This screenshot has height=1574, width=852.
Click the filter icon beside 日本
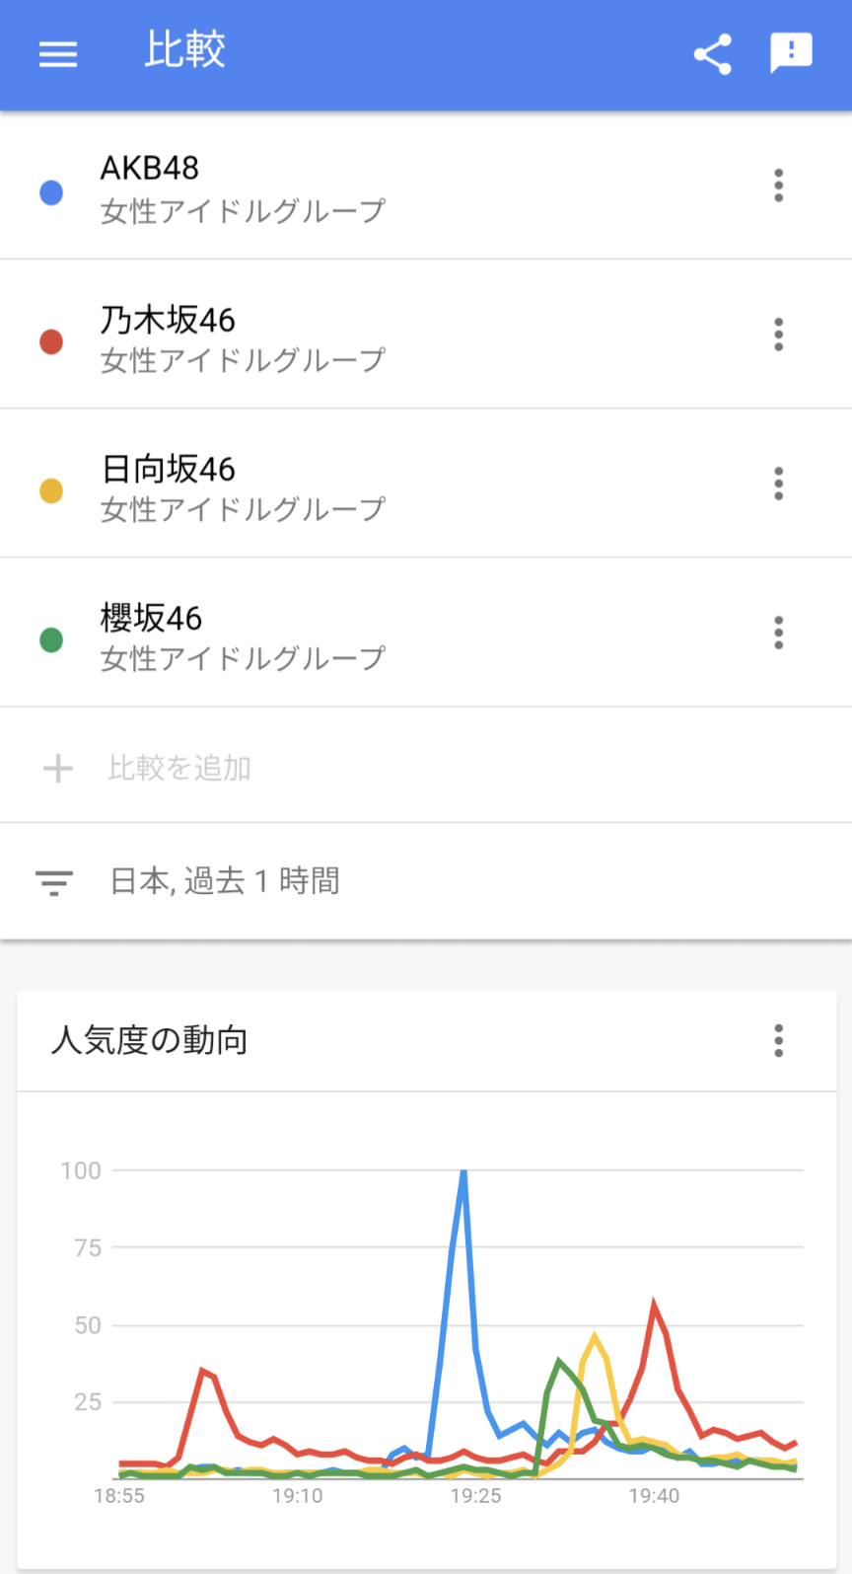pyautogui.click(x=54, y=881)
